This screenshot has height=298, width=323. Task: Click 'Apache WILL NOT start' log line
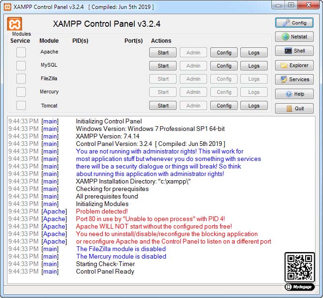click(154, 226)
